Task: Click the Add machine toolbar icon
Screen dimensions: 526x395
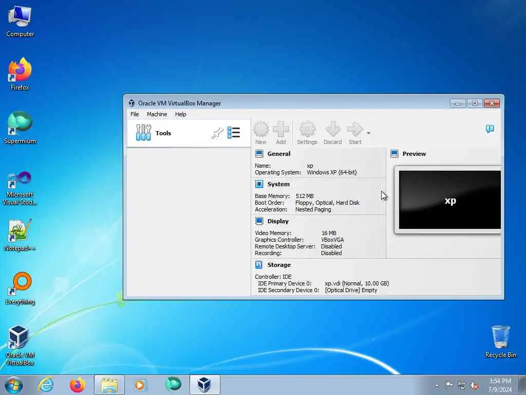Action: click(x=281, y=133)
